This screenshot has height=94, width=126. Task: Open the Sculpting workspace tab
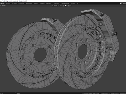14,4
